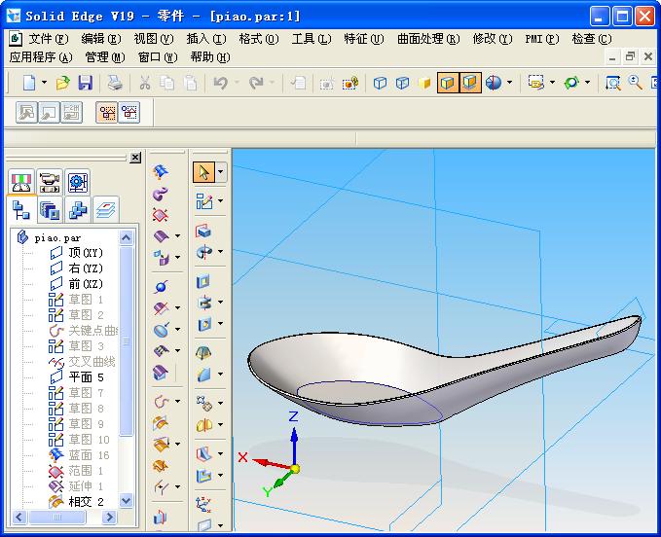Image resolution: width=661 pixels, height=537 pixels.
Task: Select 前(XZ) reference plane
Action: [x=86, y=284]
